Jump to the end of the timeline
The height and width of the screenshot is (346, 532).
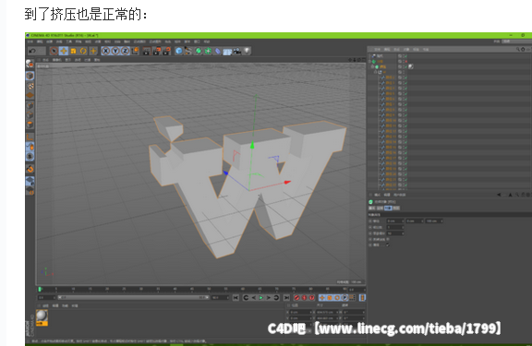click(286, 297)
